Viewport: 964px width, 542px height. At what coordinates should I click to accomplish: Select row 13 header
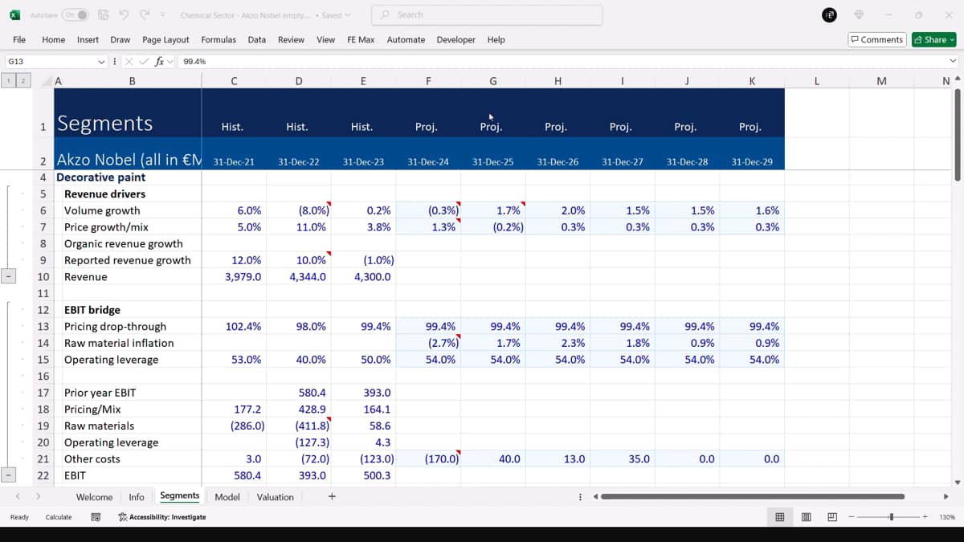pos(43,327)
